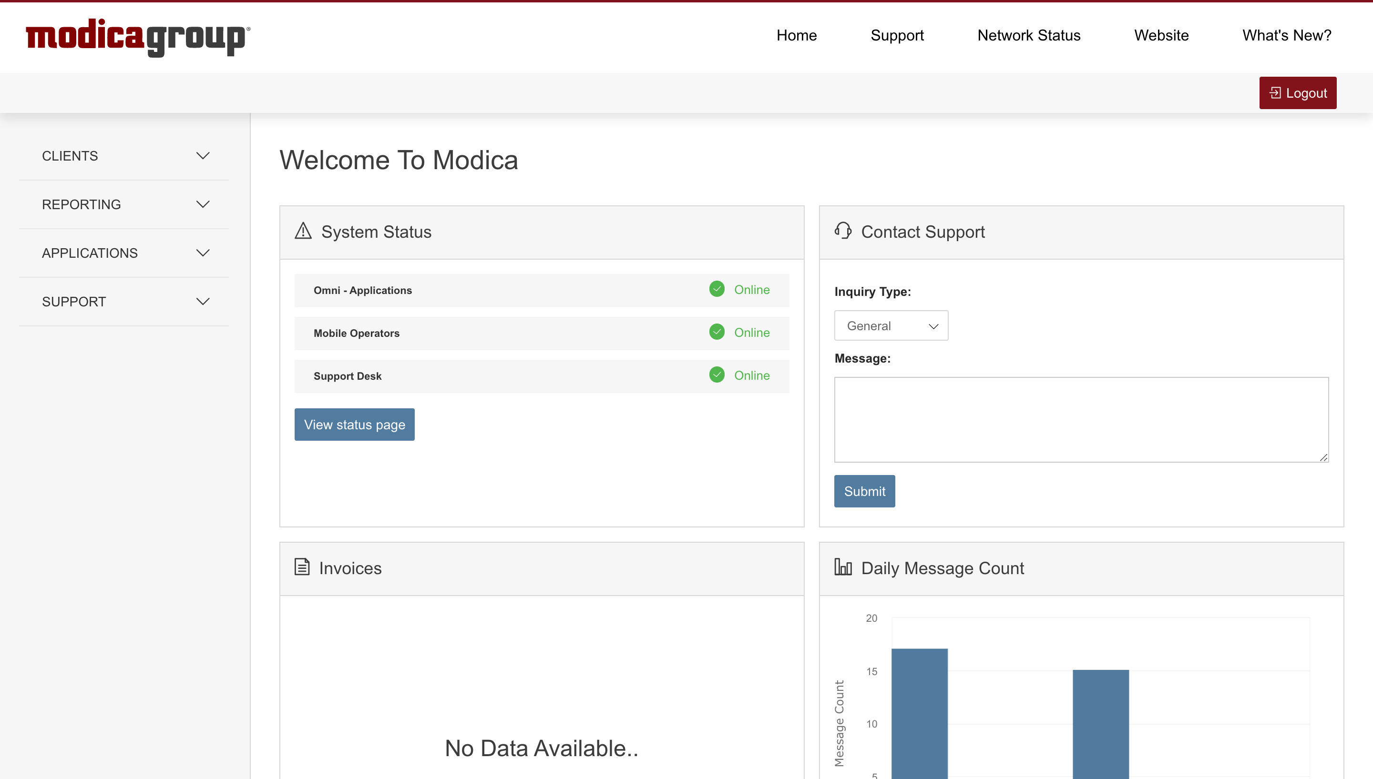Click the Support Desk status row label
The height and width of the screenshot is (779, 1373).
point(348,375)
